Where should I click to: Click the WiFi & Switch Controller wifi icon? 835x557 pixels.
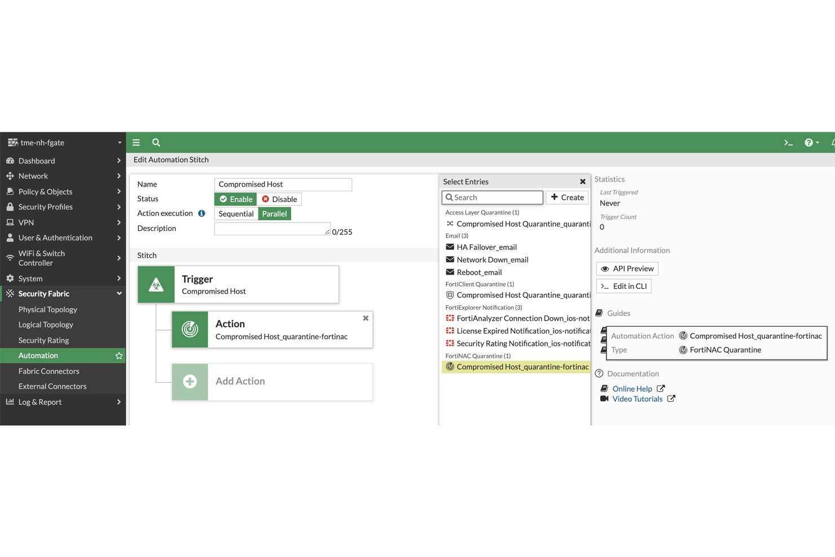pos(10,258)
